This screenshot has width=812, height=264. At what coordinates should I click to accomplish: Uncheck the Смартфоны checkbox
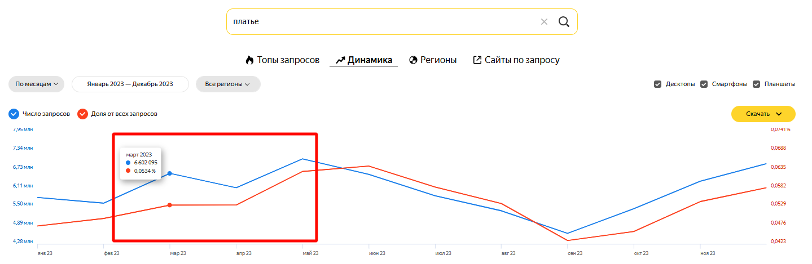(x=704, y=84)
